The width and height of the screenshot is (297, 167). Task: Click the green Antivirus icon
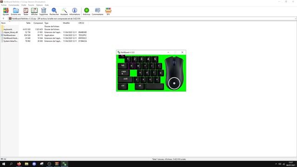pyautogui.click(x=87, y=11)
